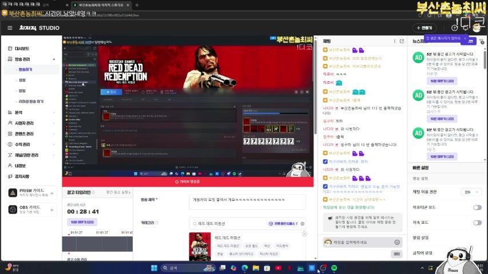Click the news feed panel scrollbar
Image resolution: width=488 pixels, height=274 pixels.
485,59
